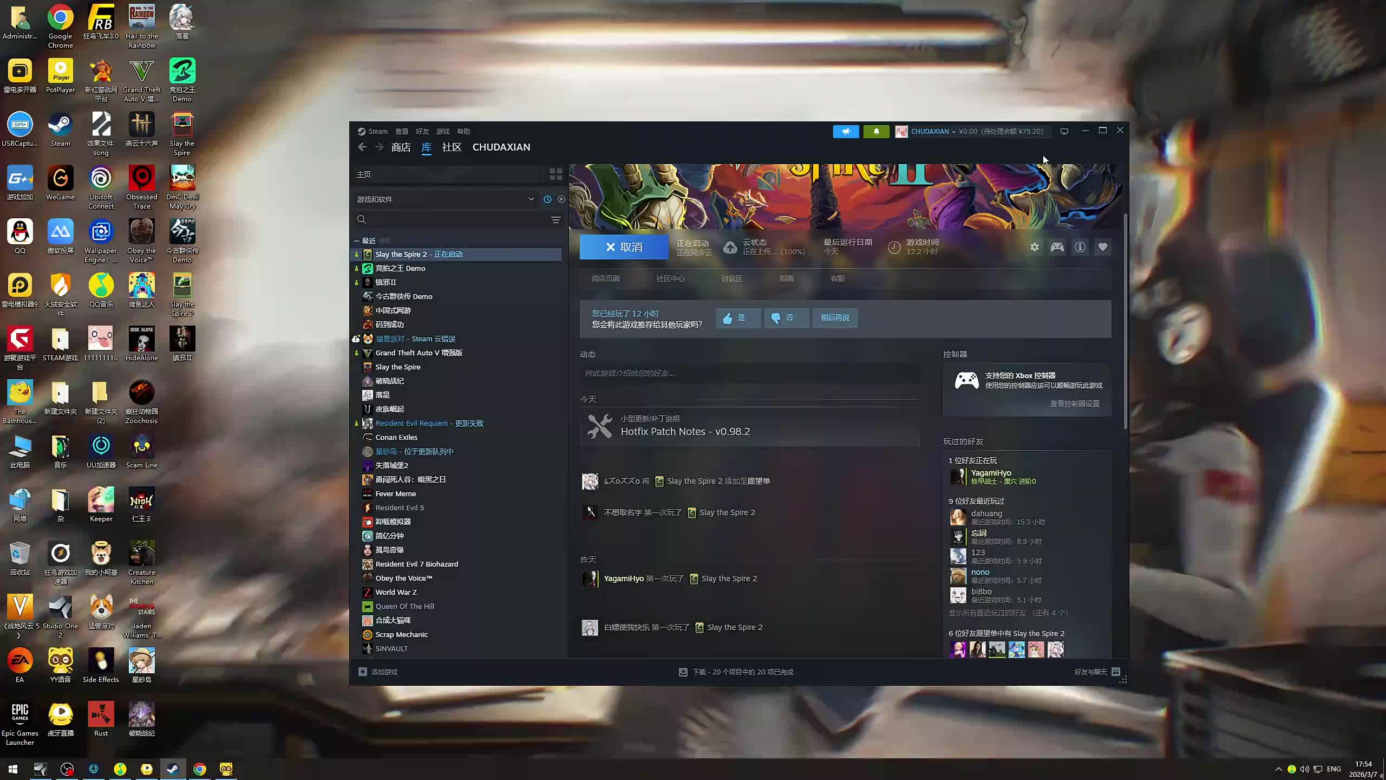
Task: Collapse the 最近 games section
Action: tap(357, 240)
